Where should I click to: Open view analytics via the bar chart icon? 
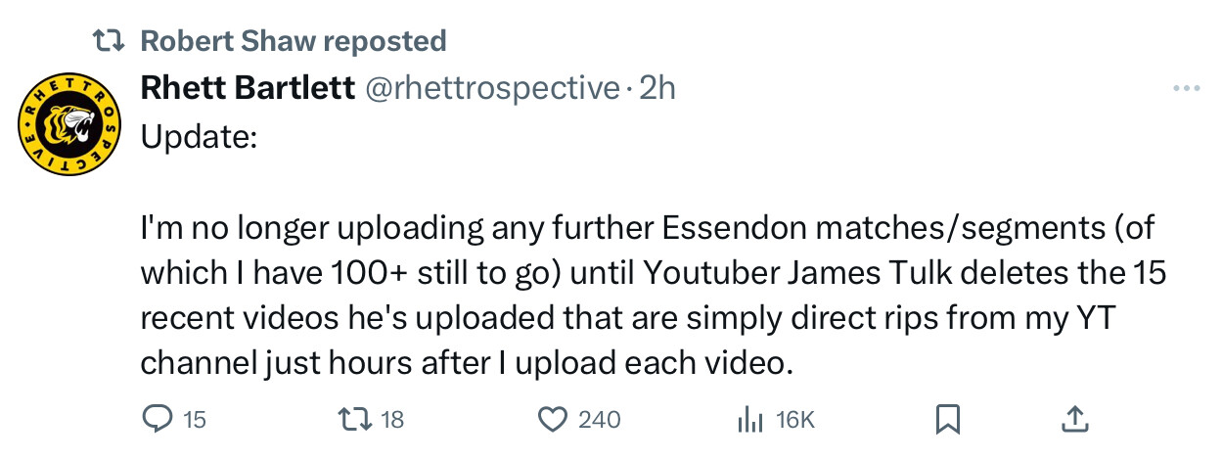pyautogui.click(x=749, y=420)
